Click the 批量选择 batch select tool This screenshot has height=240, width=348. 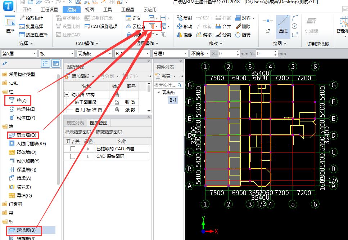coord(31,26)
